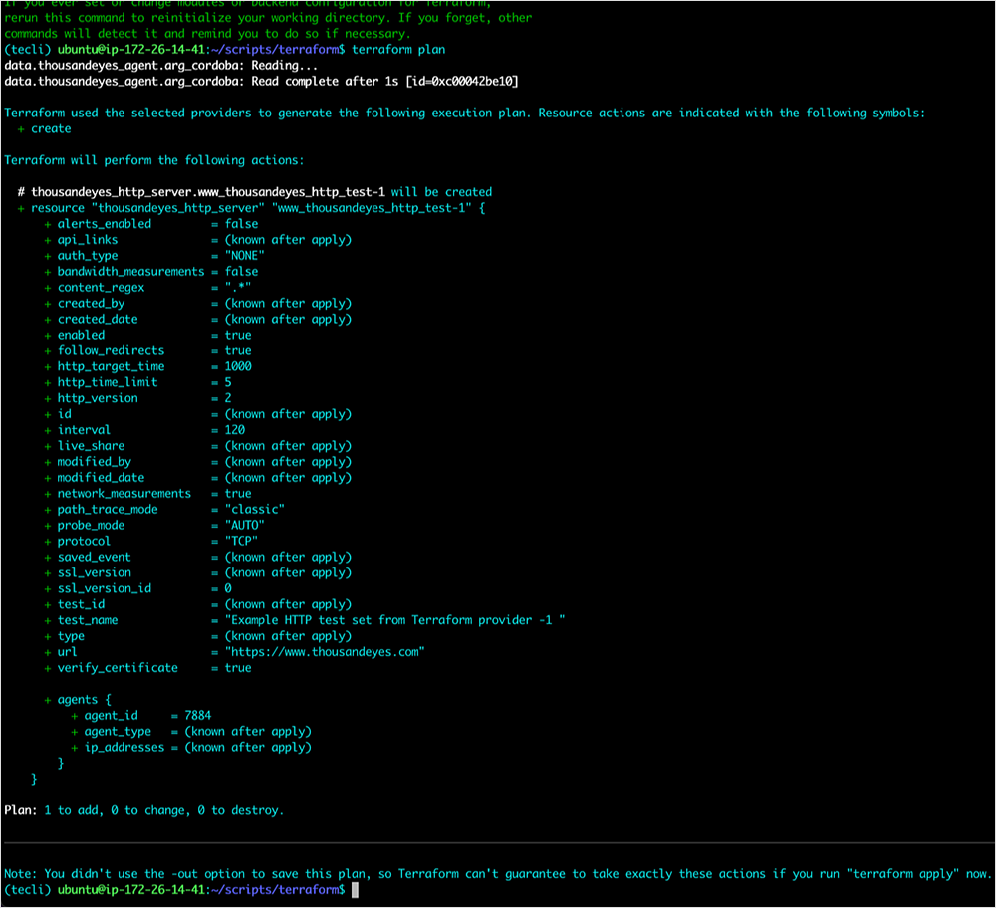
Task: Click the agent_id value 7884
Action: pyautogui.click(x=197, y=715)
